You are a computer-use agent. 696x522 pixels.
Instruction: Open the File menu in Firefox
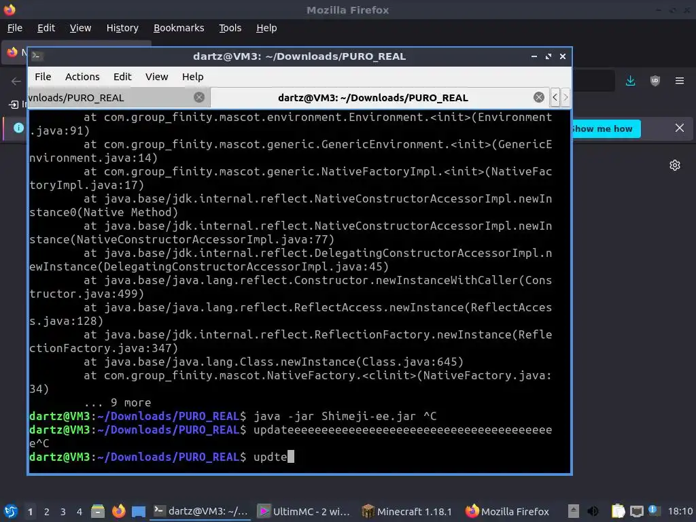coord(15,28)
